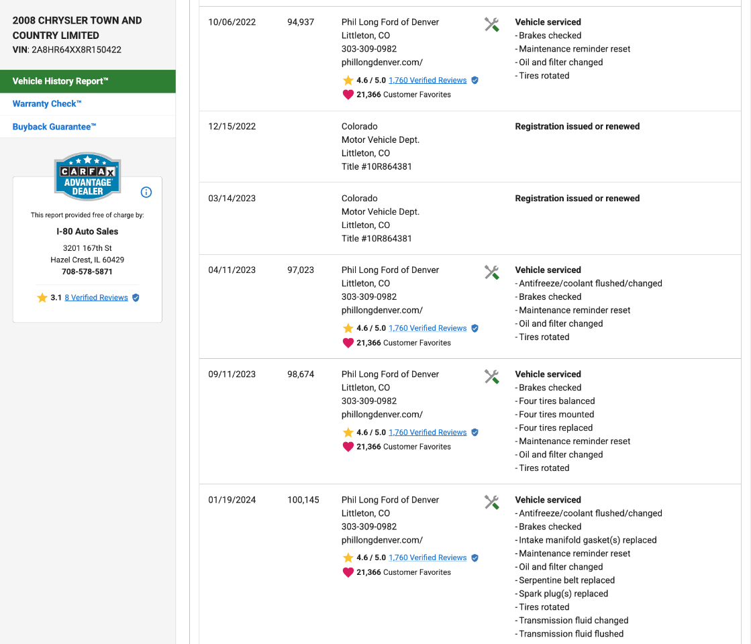Open 1,760 Verified Reviews link in 10/06/2022 entry
This screenshot has width=751, height=644.
point(428,80)
